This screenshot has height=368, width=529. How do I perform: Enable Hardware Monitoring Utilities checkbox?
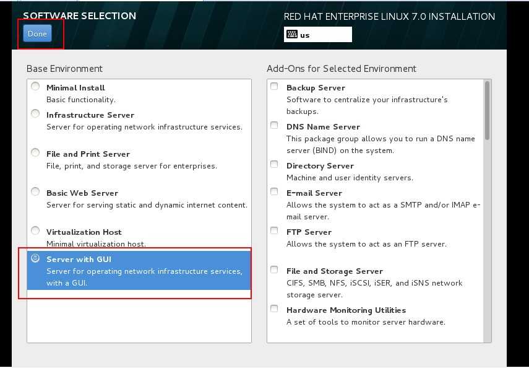click(x=274, y=309)
